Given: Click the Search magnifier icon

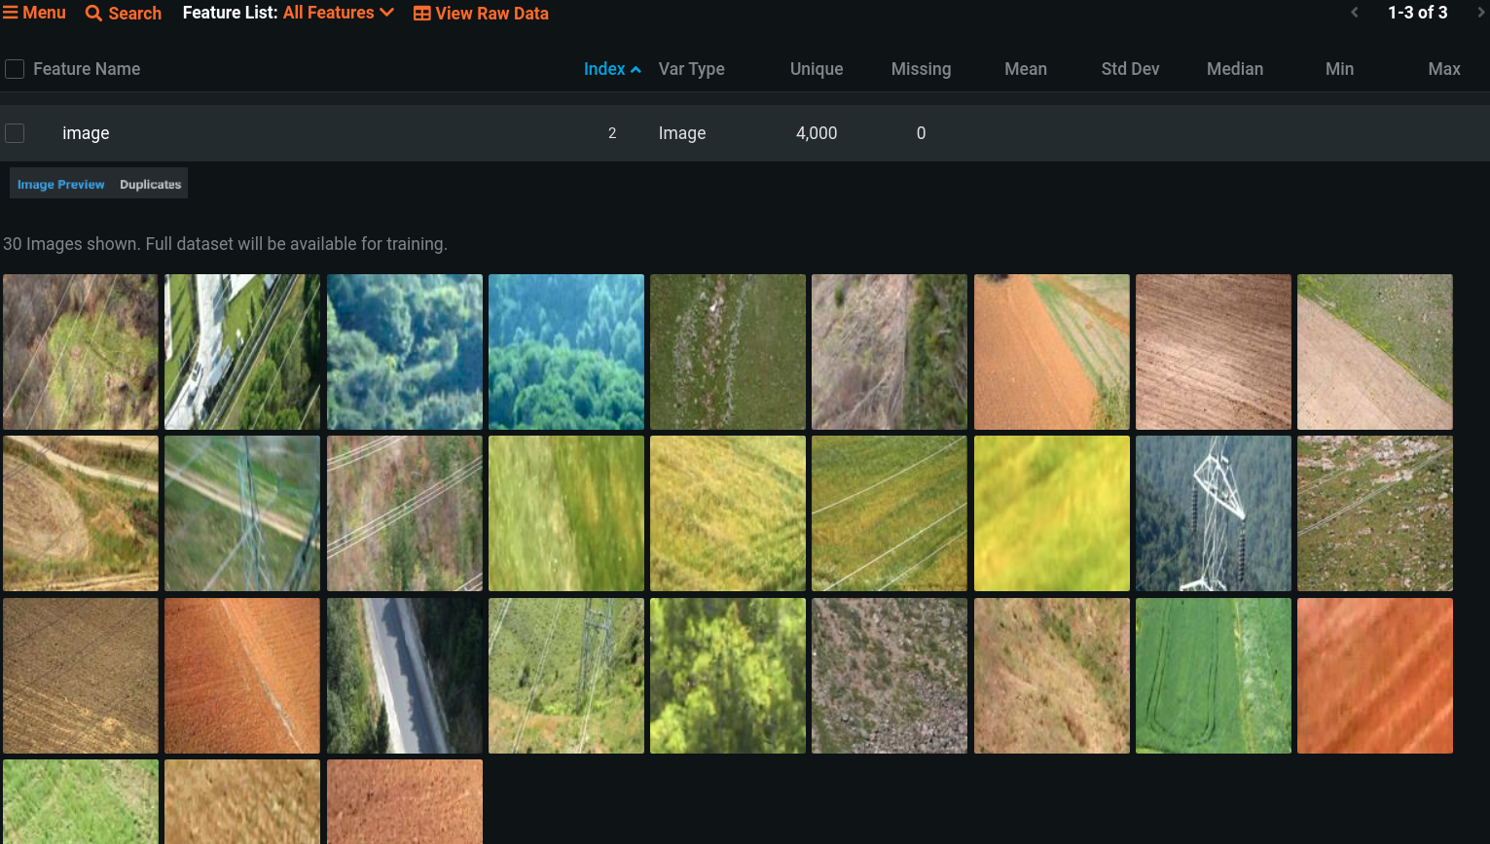Looking at the screenshot, I should click(93, 14).
